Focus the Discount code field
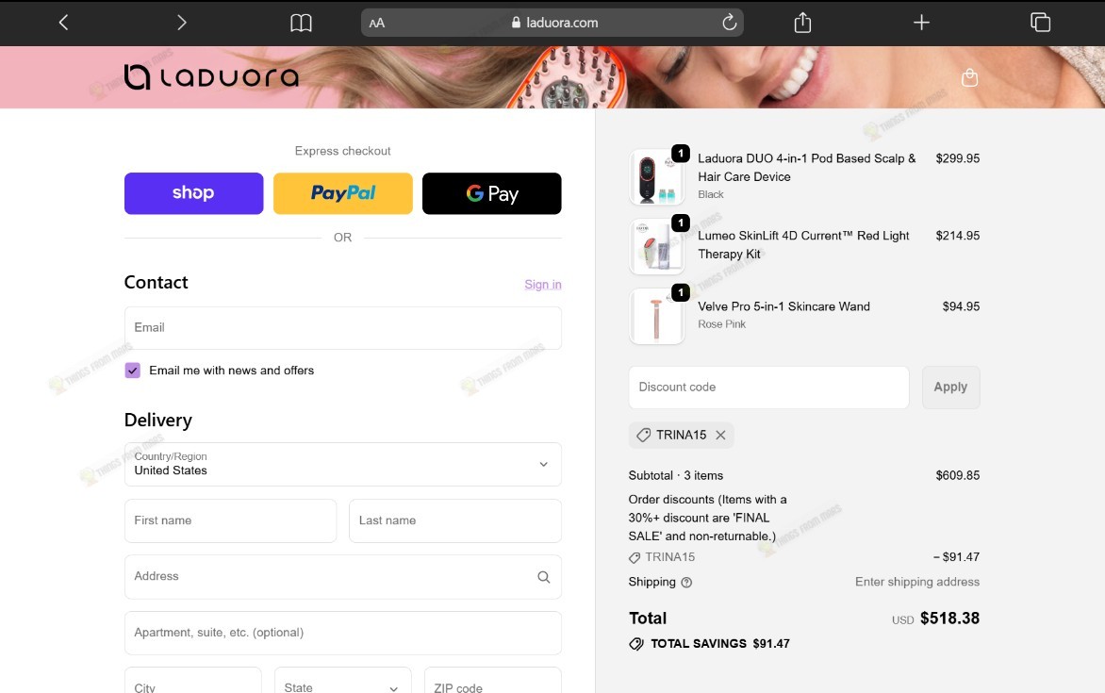 click(x=768, y=387)
